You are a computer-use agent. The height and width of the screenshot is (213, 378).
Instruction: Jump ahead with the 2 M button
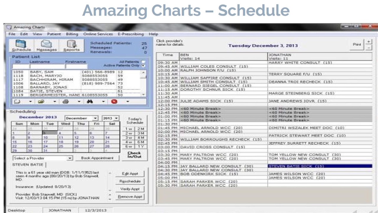click(140, 129)
